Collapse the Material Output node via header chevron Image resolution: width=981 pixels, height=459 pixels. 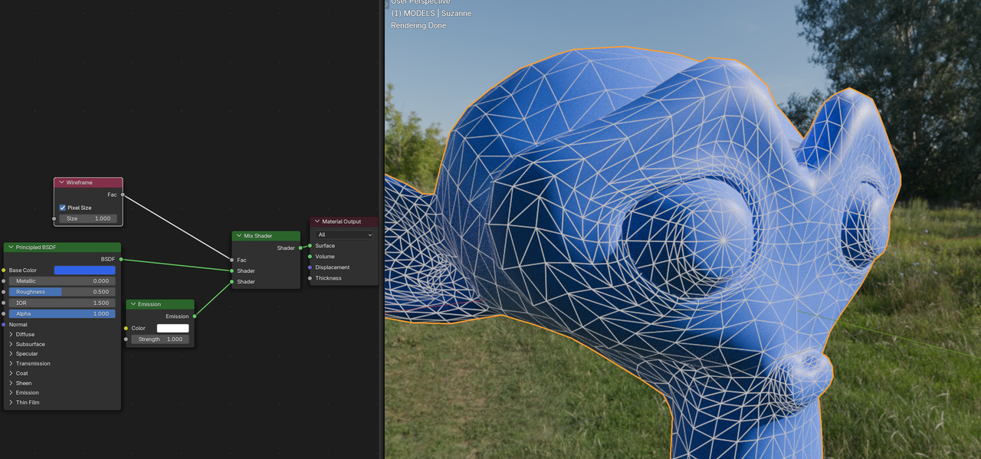(x=317, y=221)
